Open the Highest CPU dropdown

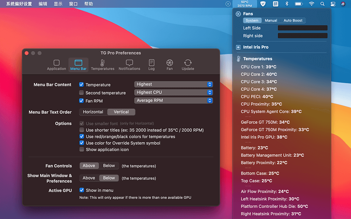click(173, 92)
